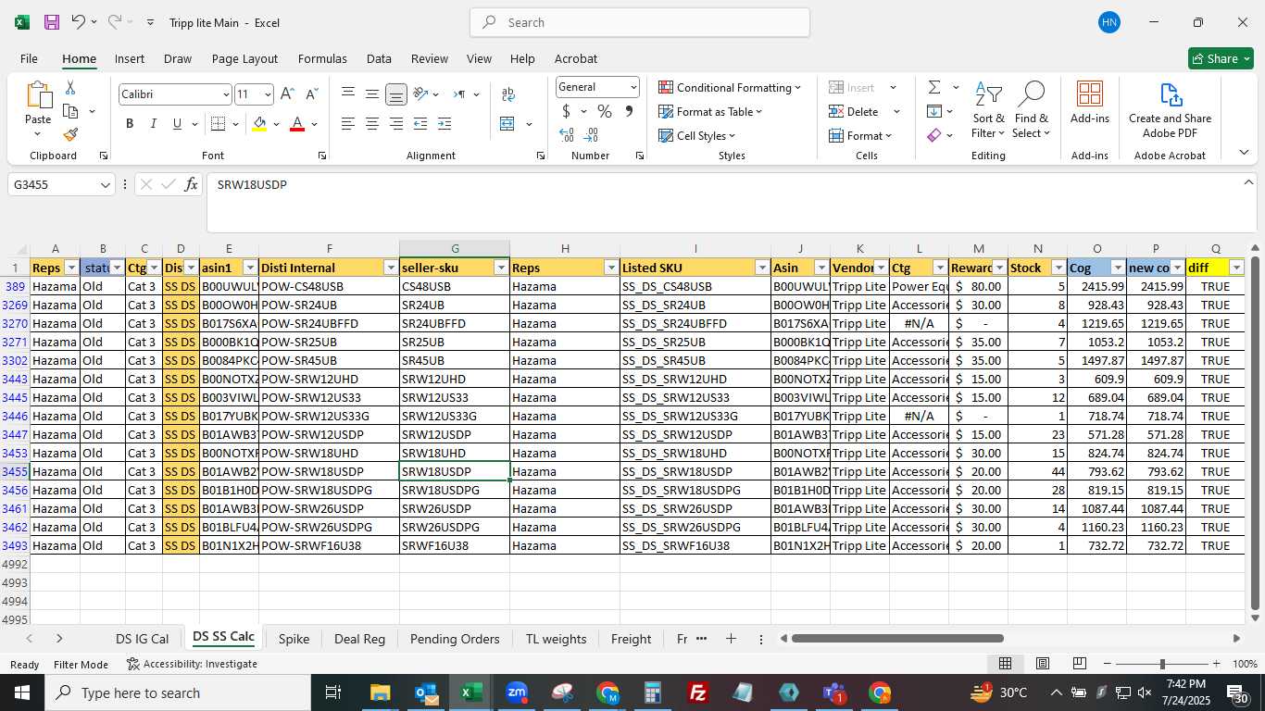Viewport: 1265px width, 711px height.
Task: Open the Name Box dropdown arrow
Action: pos(106,185)
